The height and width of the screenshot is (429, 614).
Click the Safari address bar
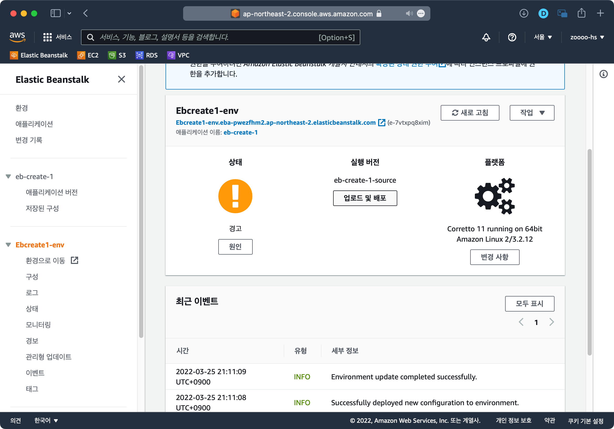click(x=306, y=13)
